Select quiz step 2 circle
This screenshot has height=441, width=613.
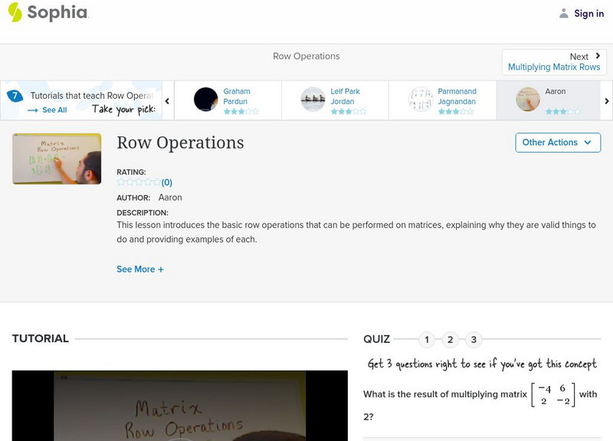tap(448, 338)
